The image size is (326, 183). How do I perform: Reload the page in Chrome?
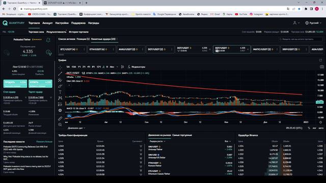pos(15,9)
